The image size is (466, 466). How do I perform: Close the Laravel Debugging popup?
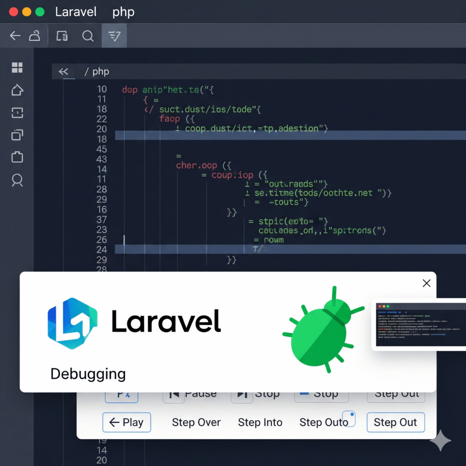coord(426,283)
